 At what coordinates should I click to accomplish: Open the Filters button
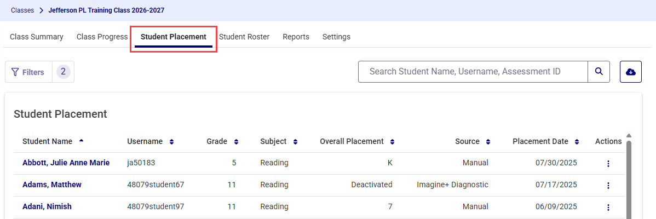28,72
